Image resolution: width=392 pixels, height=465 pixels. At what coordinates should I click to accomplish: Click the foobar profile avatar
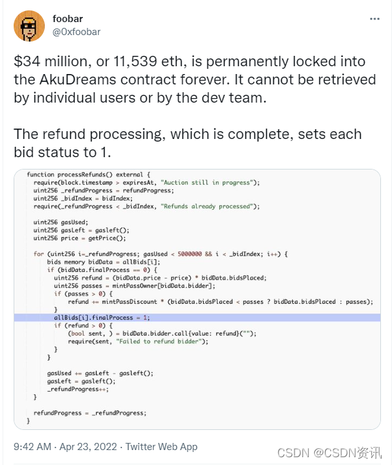coord(29,26)
